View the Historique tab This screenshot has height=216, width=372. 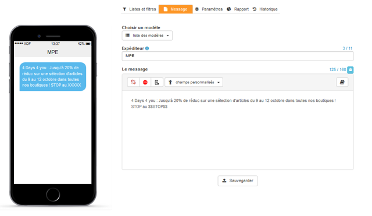(x=265, y=9)
